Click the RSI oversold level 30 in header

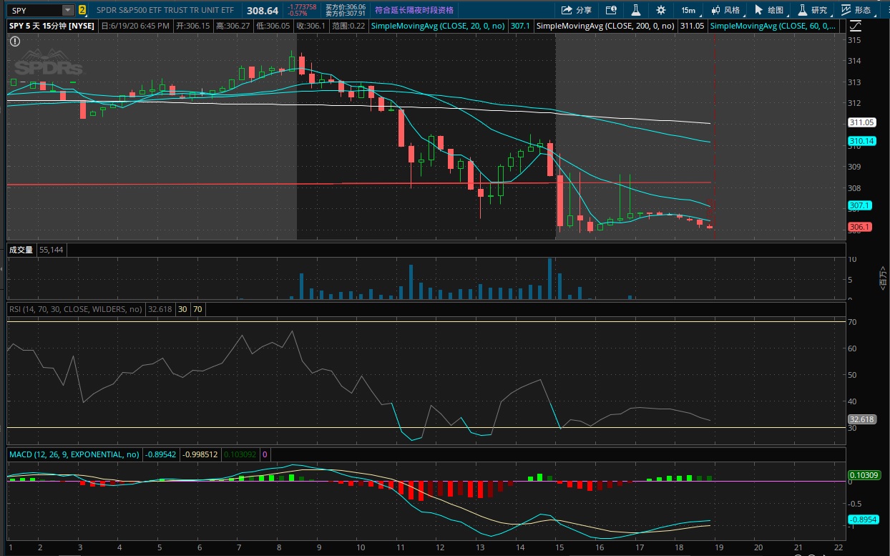[x=182, y=309]
